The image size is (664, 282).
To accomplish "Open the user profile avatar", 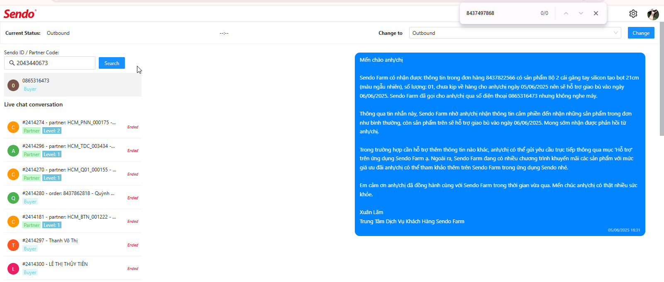I will click(653, 14).
